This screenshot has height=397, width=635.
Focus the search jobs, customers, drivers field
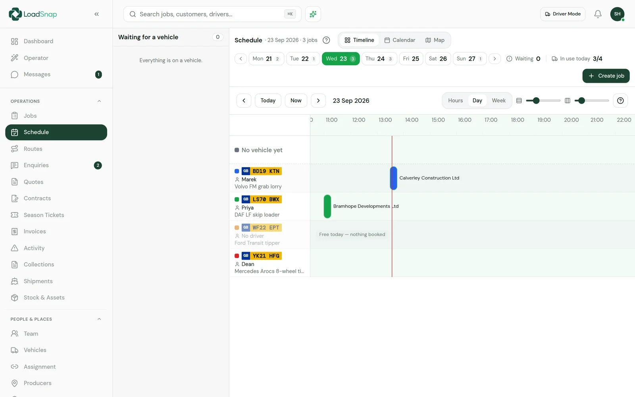(212, 14)
